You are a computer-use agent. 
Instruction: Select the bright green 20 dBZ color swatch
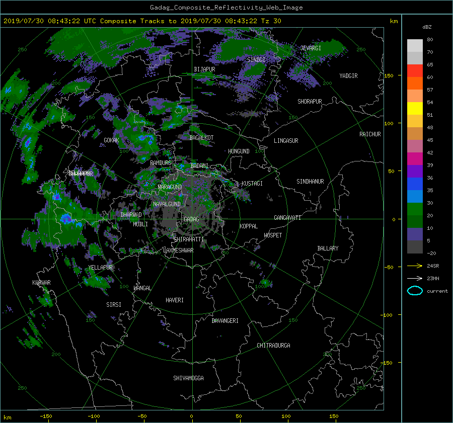point(415,209)
